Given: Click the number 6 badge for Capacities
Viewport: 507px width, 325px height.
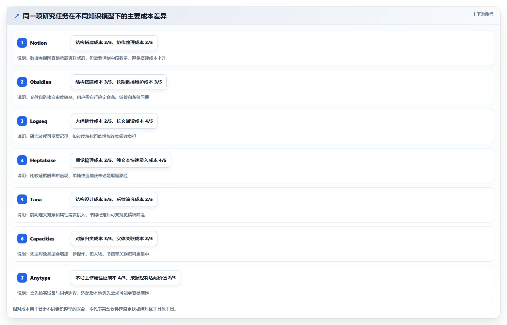Looking at the screenshot, I should [x=22, y=239].
